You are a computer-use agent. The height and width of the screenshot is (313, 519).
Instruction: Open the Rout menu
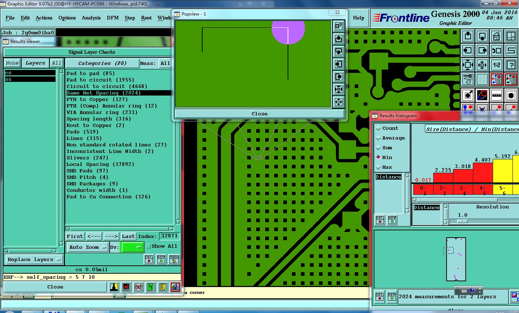coord(146,18)
